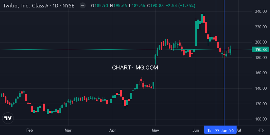Click the 240.00 price axis label
This screenshot has height=135, width=270.
coord(261,11)
